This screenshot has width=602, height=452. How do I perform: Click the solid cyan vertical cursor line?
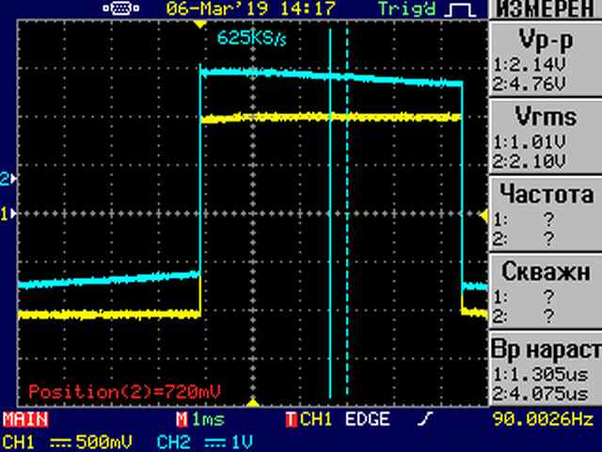330,214
